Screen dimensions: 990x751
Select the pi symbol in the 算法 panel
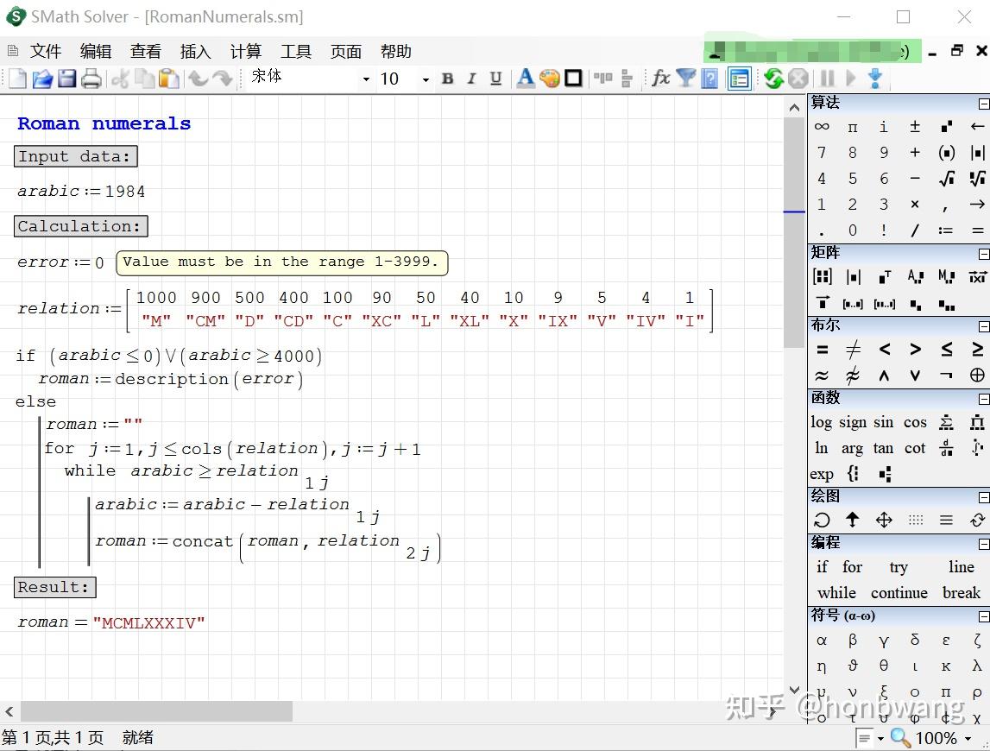coord(852,126)
